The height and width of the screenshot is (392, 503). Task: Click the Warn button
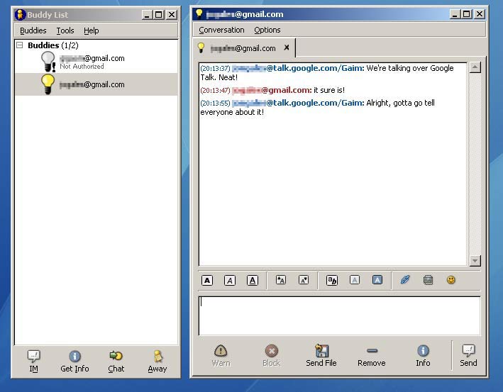221,355
